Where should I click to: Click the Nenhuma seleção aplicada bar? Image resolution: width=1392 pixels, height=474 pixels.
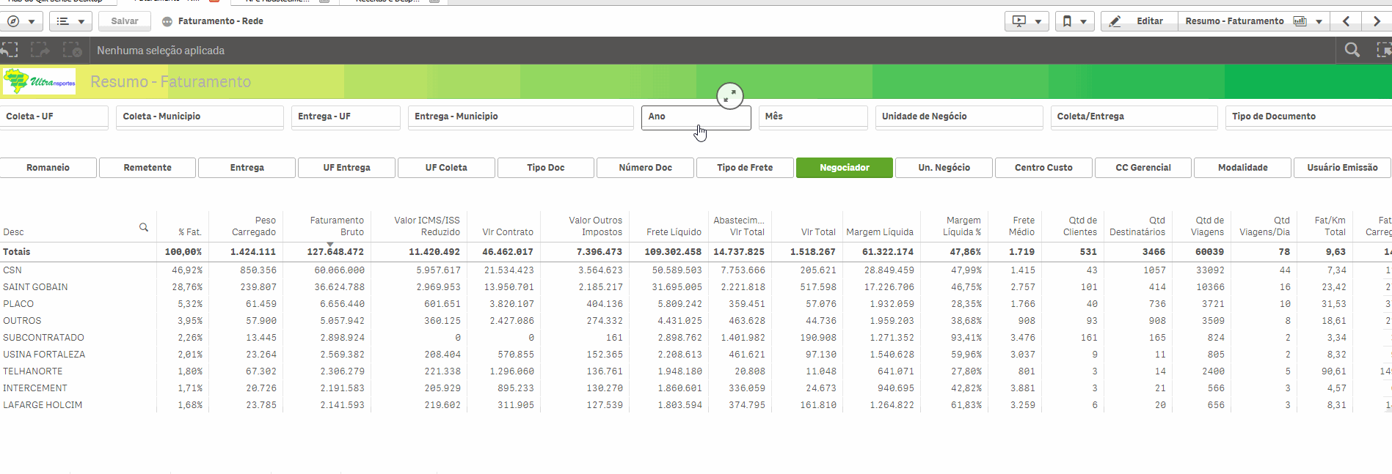[161, 51]
